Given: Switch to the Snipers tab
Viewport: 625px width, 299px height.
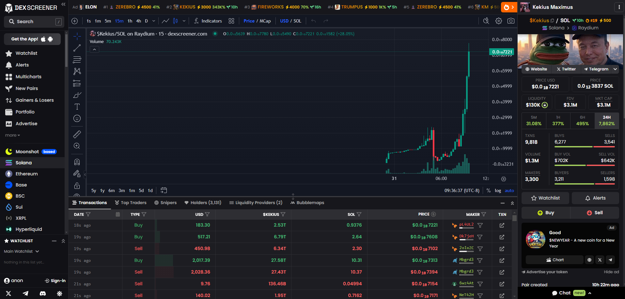Looking at the screenshot, I should 165,202.
